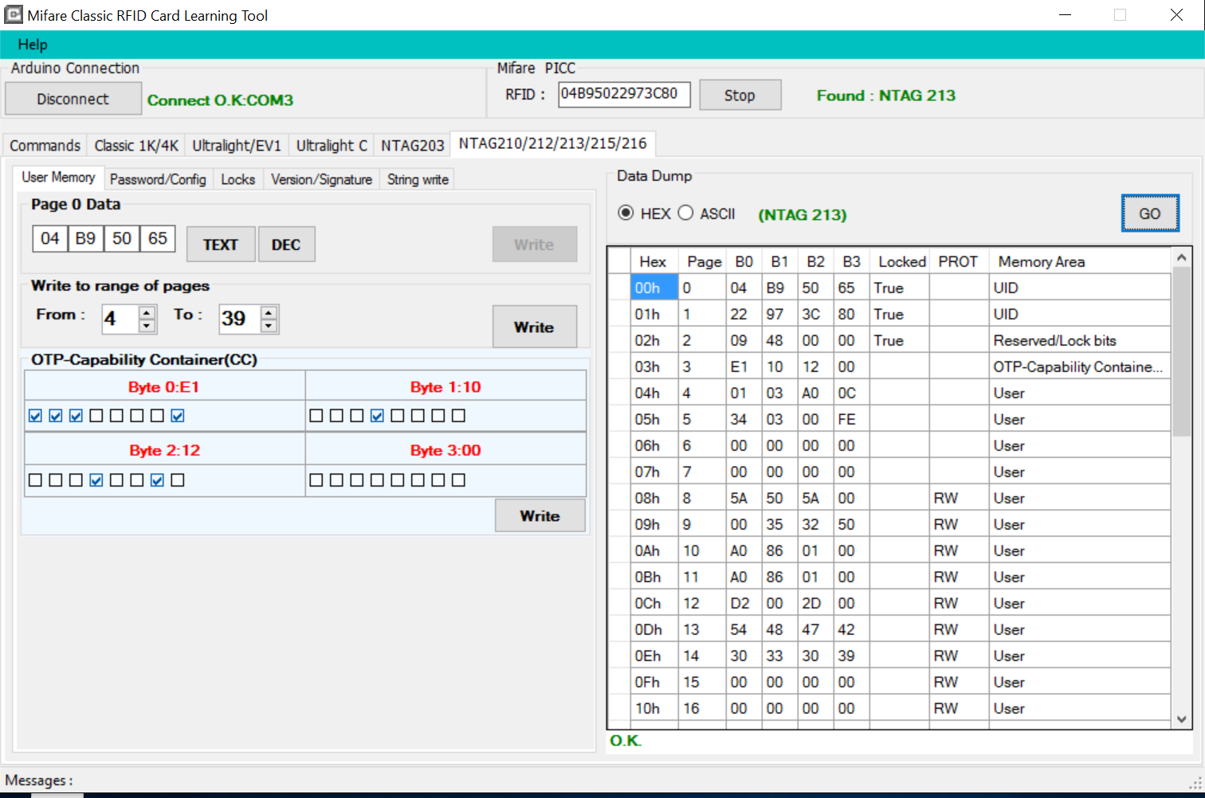Screen dimensions: 1205x798
Task: Click the 08h row RW cell
Action: pyautogui.click(x=960, y=499)
